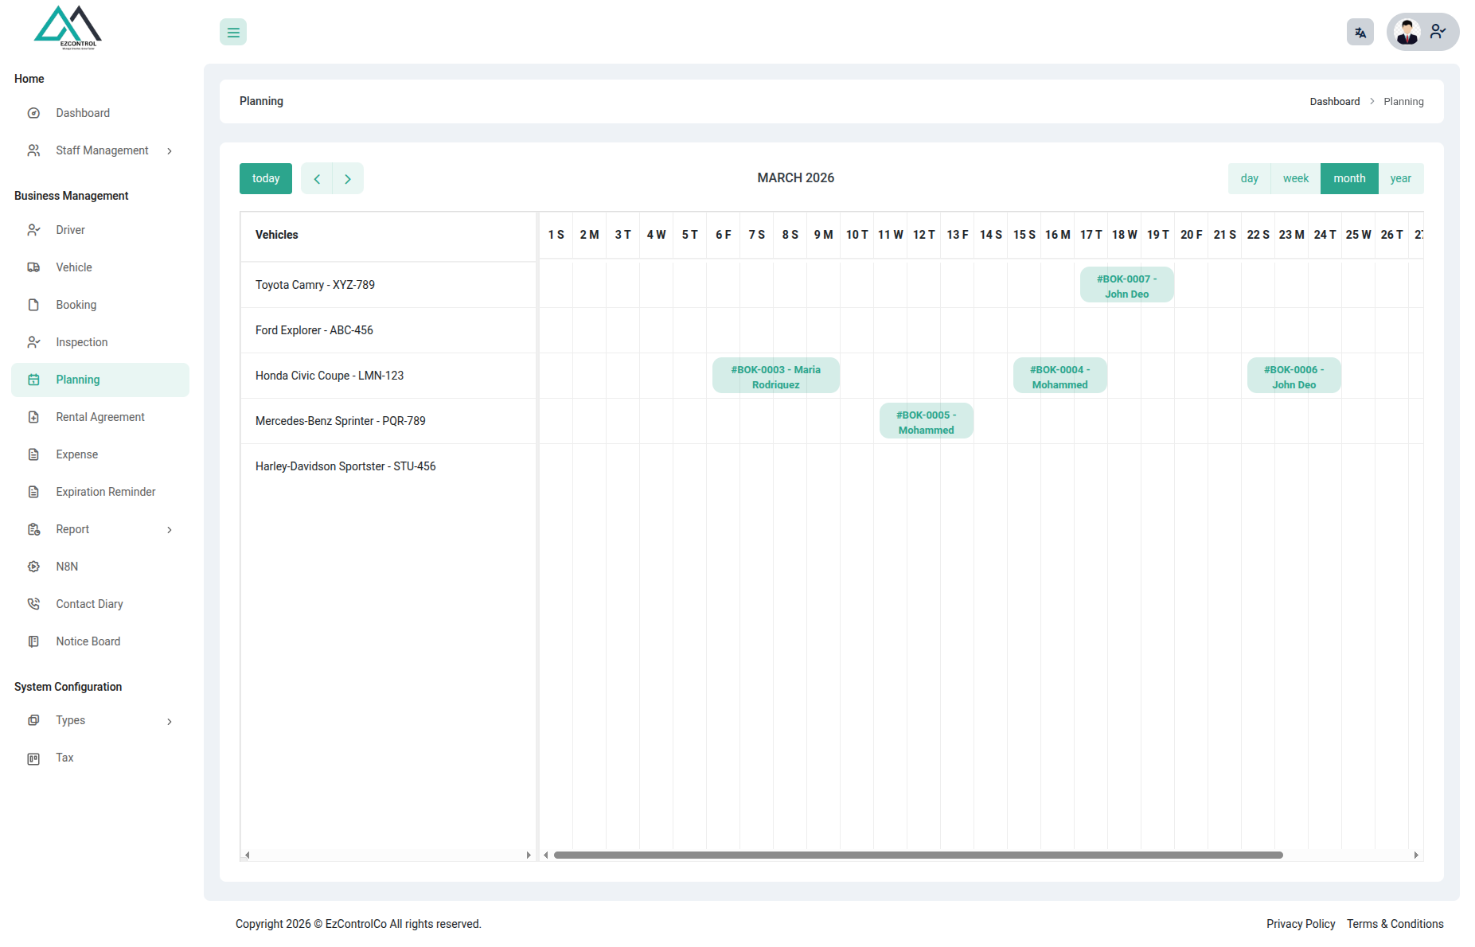
Task: Click the today button
Action: pyautogui.click(x=266, y=178)
